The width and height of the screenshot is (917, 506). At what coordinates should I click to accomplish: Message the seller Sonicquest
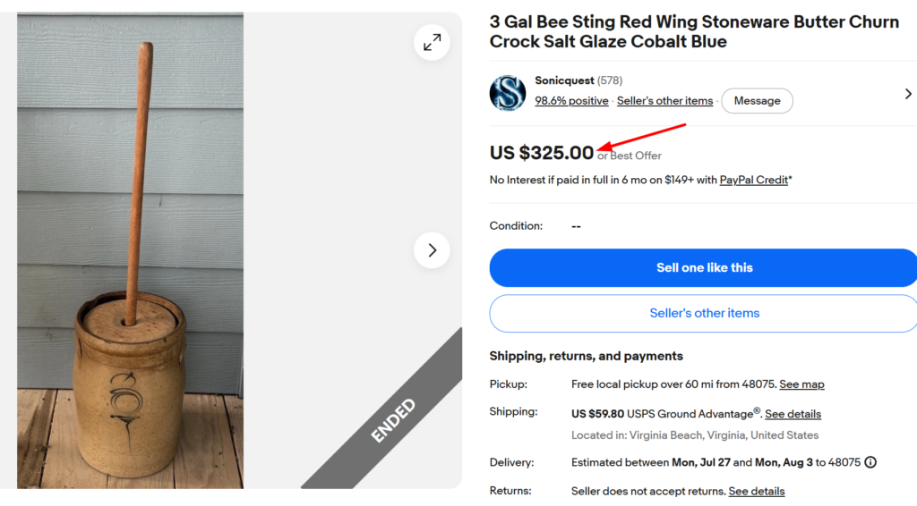pos(757,101)
